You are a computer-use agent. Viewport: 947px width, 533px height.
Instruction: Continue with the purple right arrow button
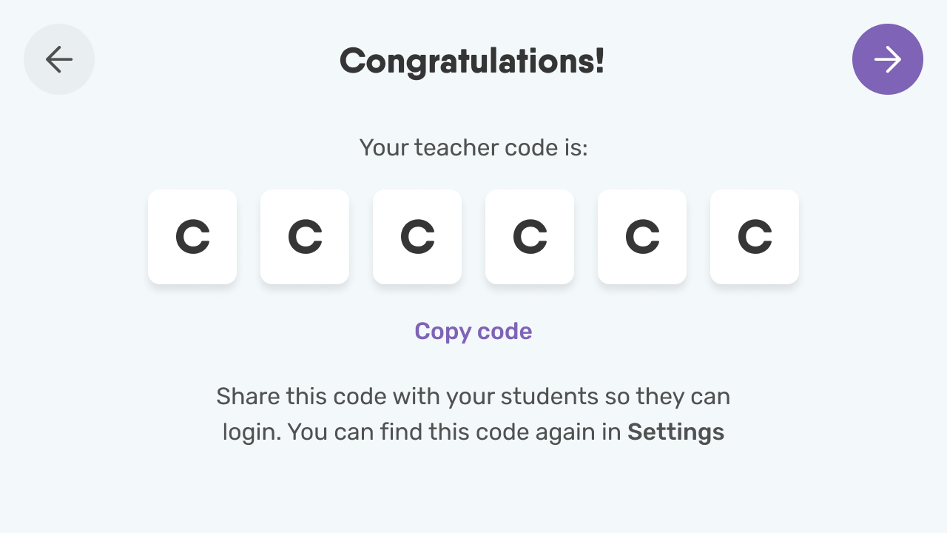888,59
